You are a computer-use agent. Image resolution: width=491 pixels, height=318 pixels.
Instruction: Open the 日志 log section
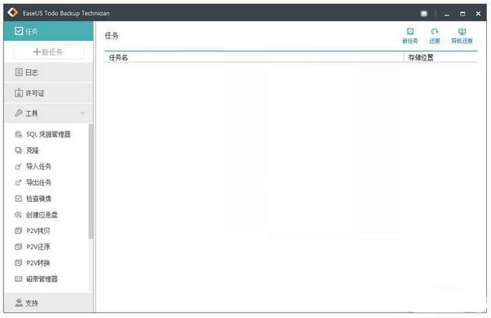[x=48, y=73]
